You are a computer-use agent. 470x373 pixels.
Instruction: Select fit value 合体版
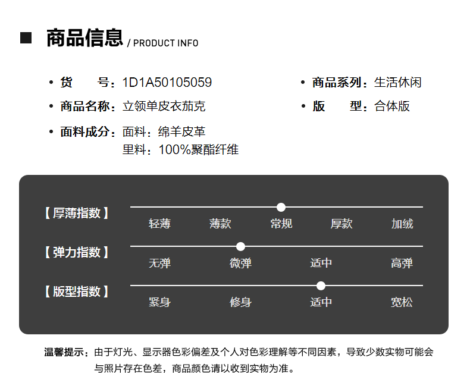coord(392,106)
